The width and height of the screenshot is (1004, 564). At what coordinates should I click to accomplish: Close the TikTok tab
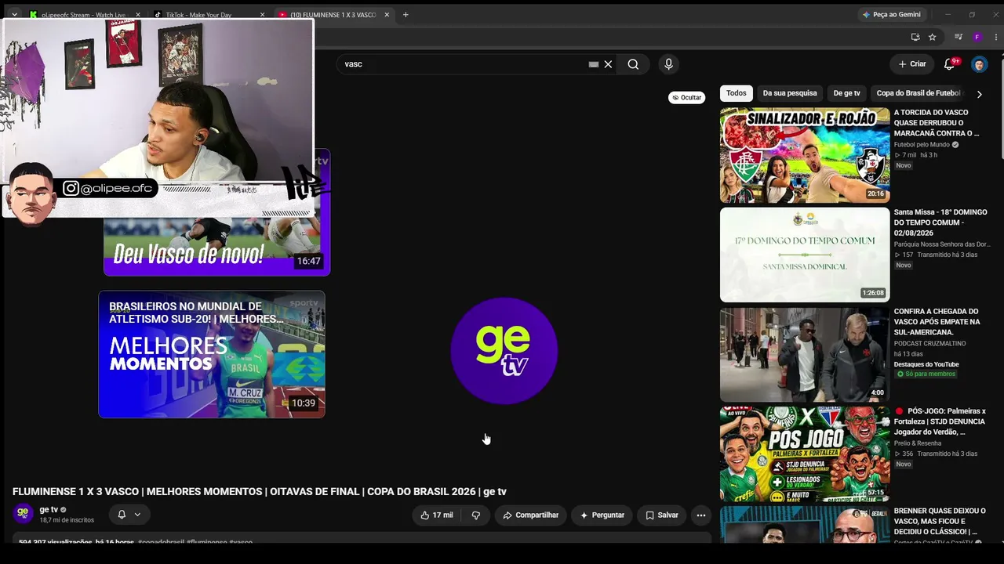click(x=263, y=15)
